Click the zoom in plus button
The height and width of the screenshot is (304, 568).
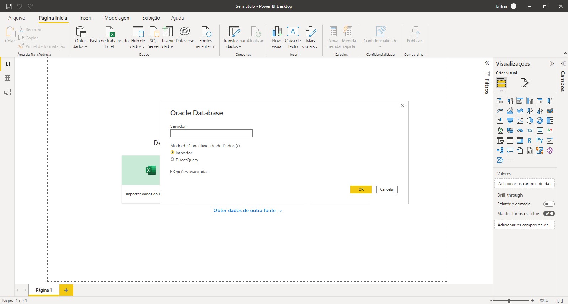(532, 300)
